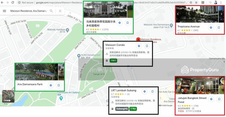226x117 pixels.
Task: Open the profile avatar in the toolbar
Action: click(x=216, y=3)
